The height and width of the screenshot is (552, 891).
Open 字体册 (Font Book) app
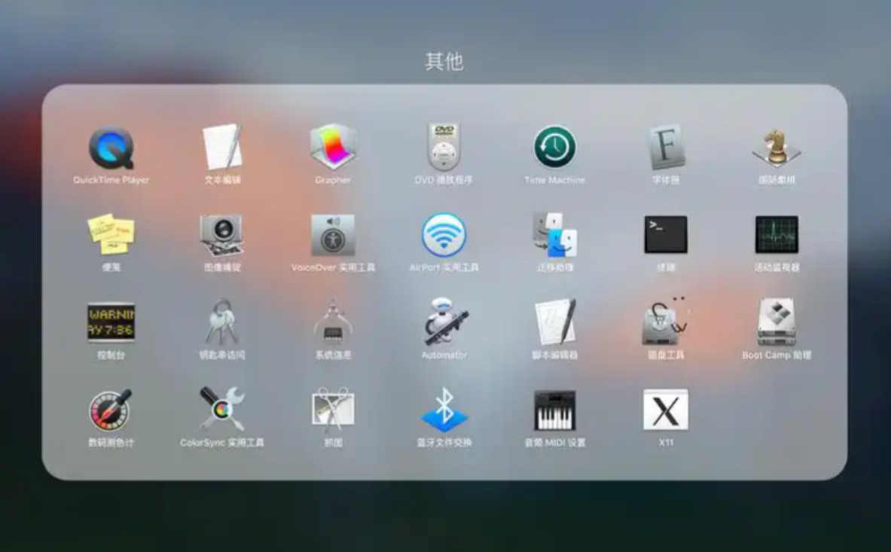(666, 147)
